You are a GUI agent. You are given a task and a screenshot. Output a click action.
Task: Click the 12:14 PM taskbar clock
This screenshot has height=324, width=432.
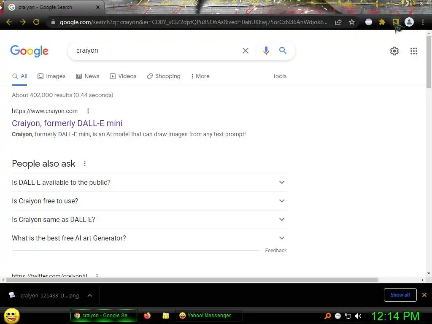395,316
